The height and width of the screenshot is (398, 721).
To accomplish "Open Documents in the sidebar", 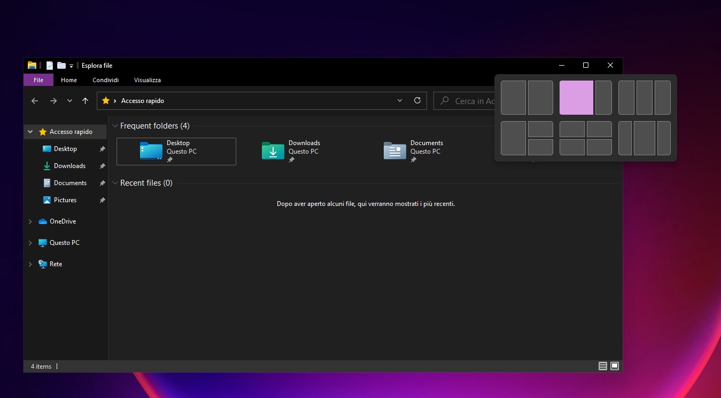I will pyautogui.click(x=65, y=183).
